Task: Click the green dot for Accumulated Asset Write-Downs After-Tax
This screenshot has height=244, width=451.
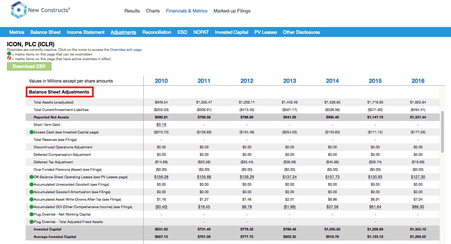Action: click(x=31, y=199)
